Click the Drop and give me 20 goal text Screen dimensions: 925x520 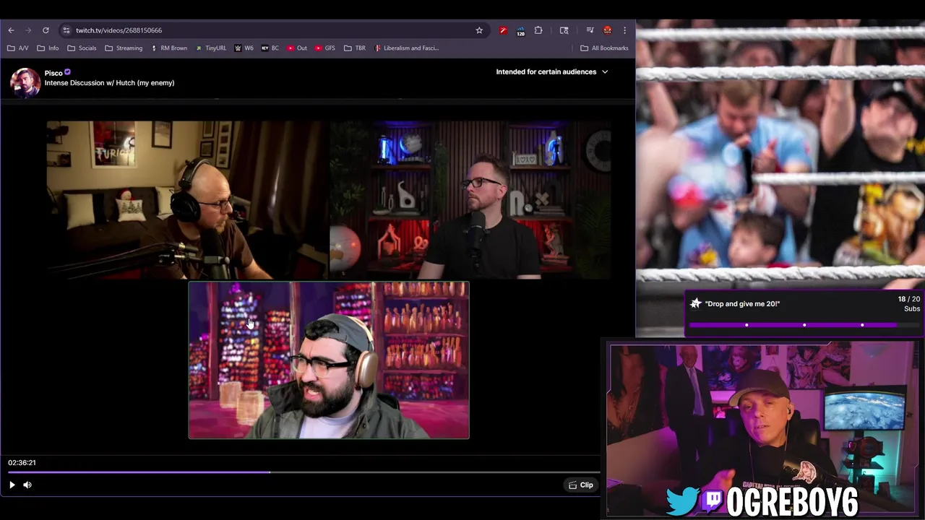point(742,304)
